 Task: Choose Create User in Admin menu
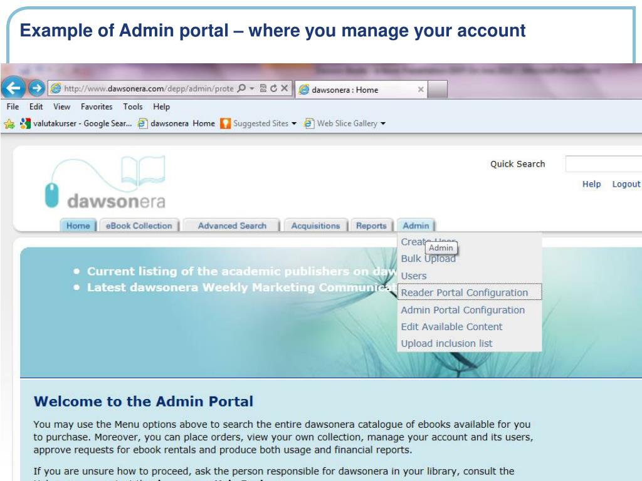pyautogui.click(x=428, y=242)
